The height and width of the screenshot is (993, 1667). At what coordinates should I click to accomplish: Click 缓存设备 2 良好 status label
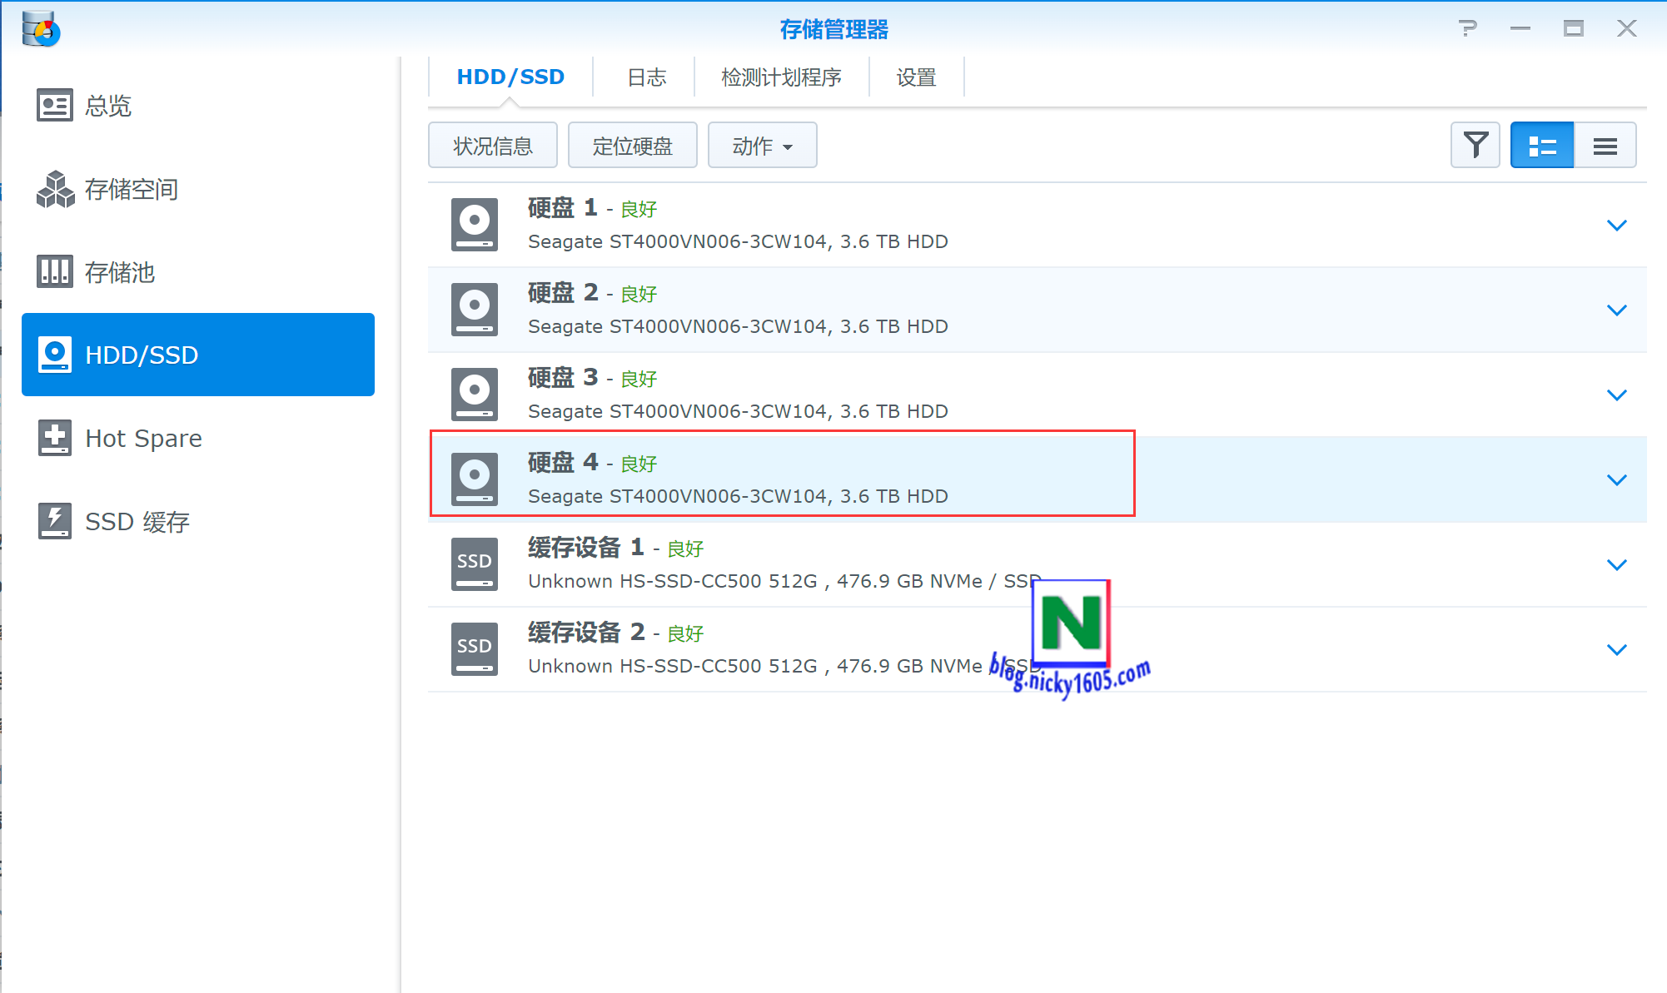tap(685, 634)
